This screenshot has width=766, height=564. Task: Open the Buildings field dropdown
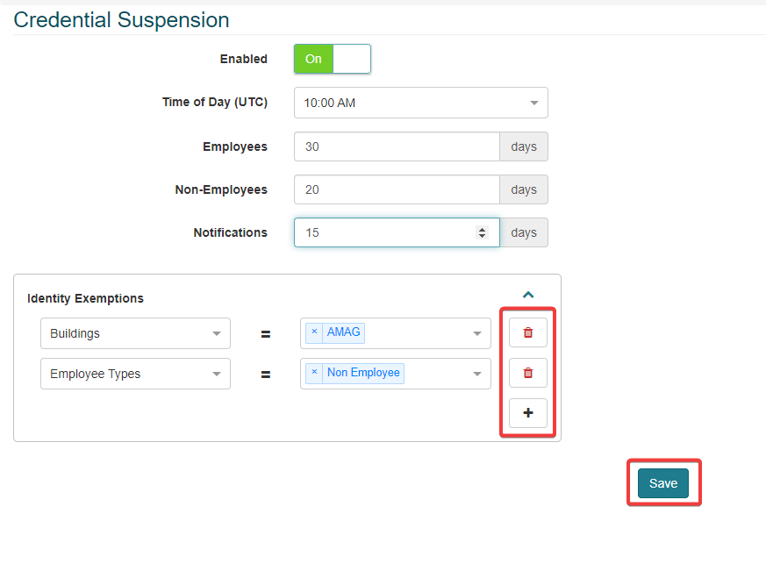[135, 333]
